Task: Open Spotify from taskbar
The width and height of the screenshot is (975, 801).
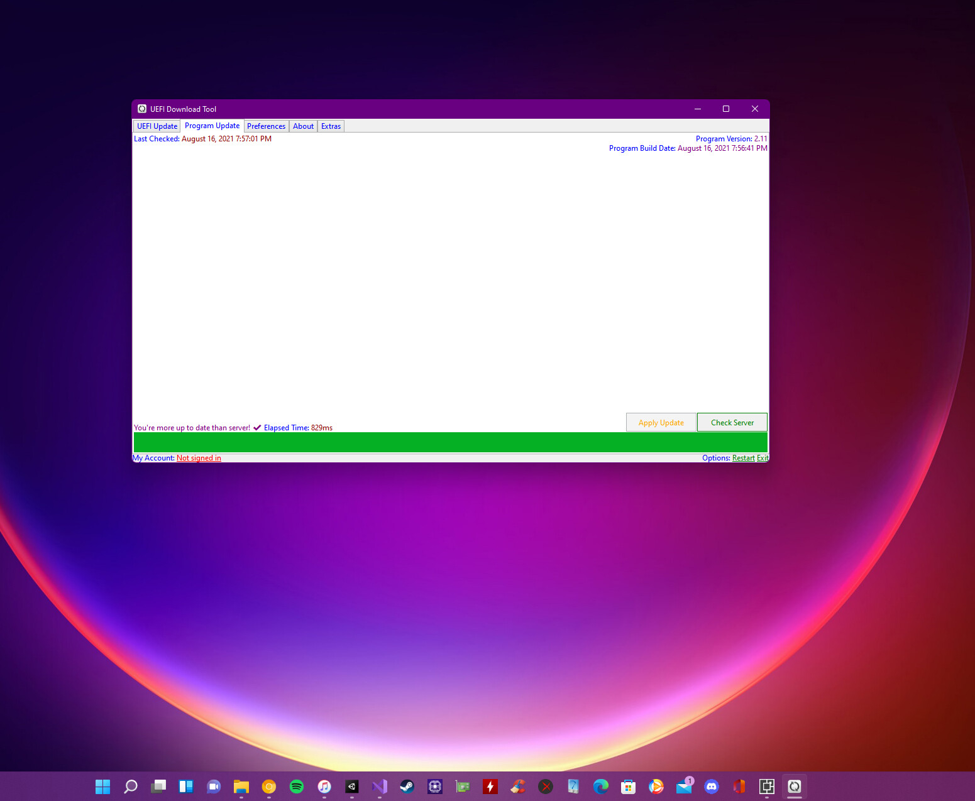Action: tap(297, 787)
